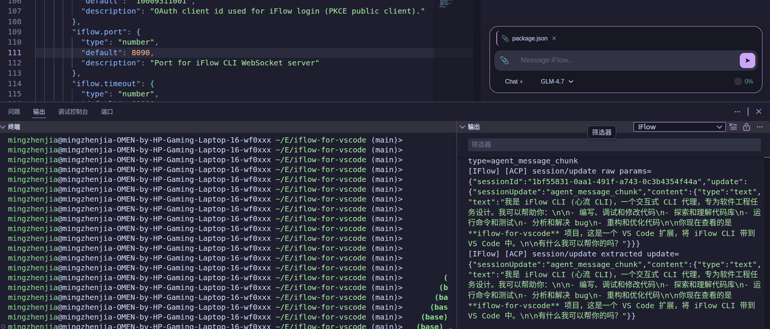The width and height of the screenshot is (770, 329).
Task: Clear the output log with clear icon
Action: (733, 127)
